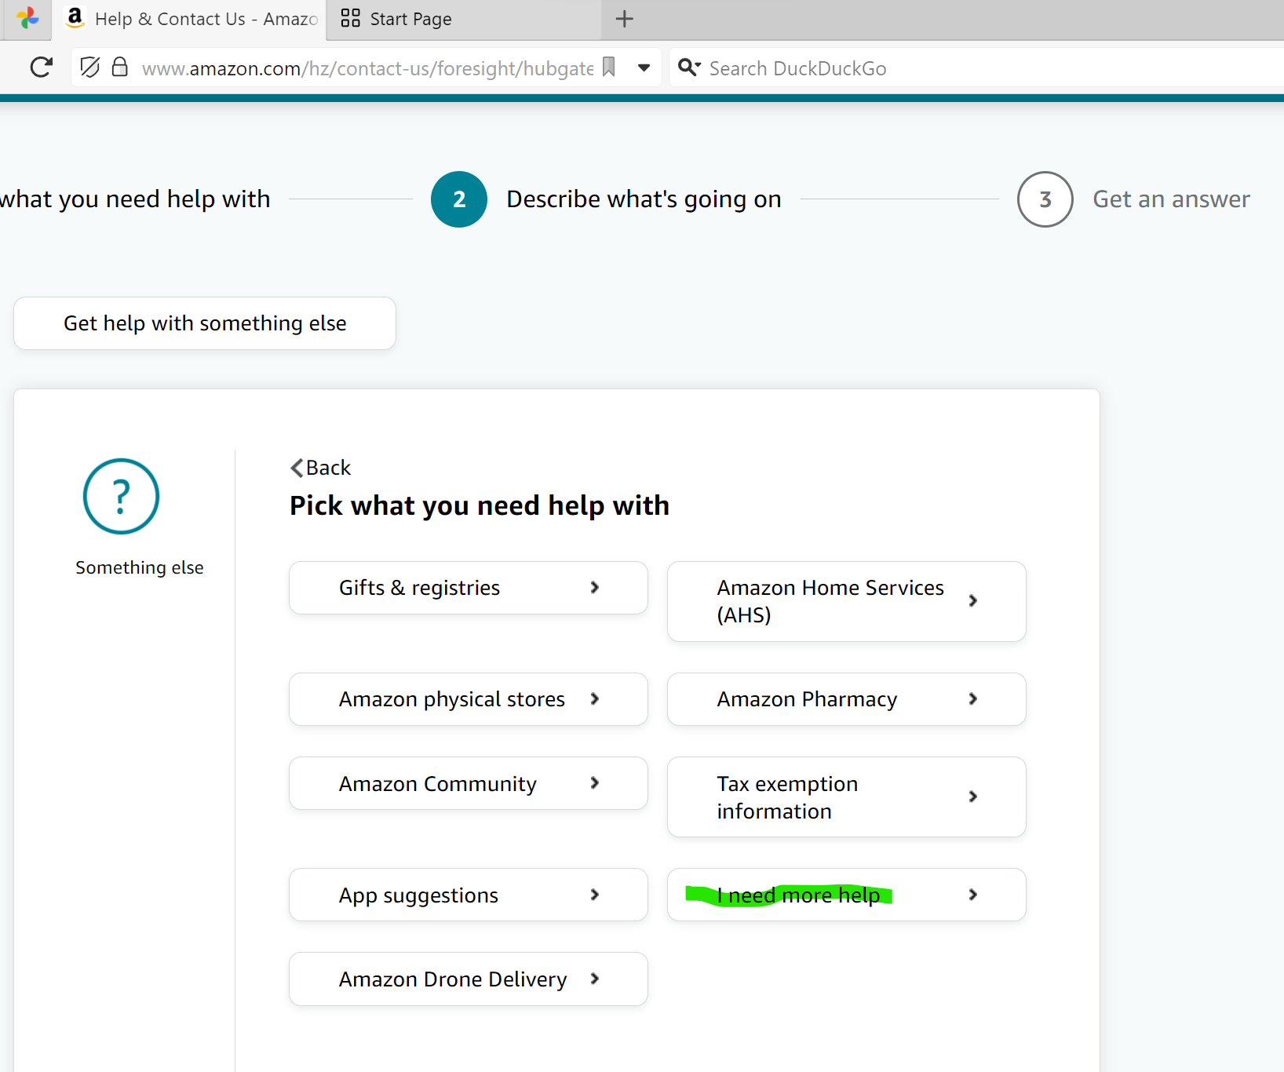The width and height of the screenshot is (1284, 1072).
Task: Click the pinned pinwheel tab icon
Action: [27, 18]
